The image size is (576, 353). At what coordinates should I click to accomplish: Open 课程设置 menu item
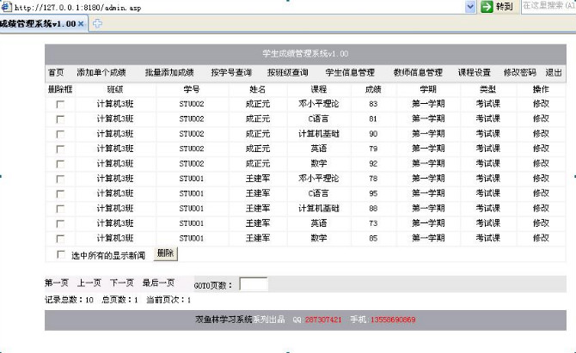475,73
